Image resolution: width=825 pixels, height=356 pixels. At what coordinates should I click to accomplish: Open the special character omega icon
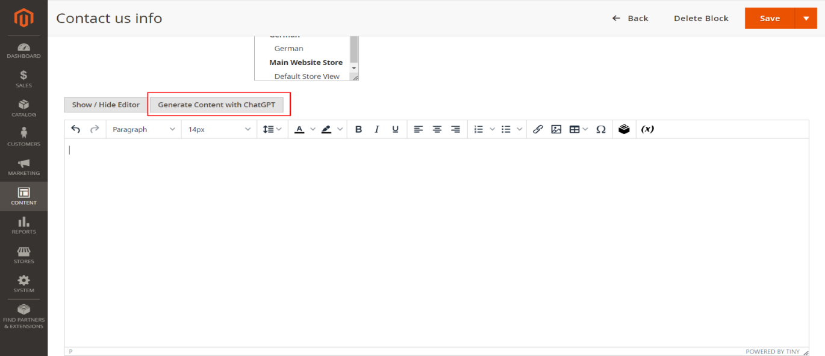(600, 129)
